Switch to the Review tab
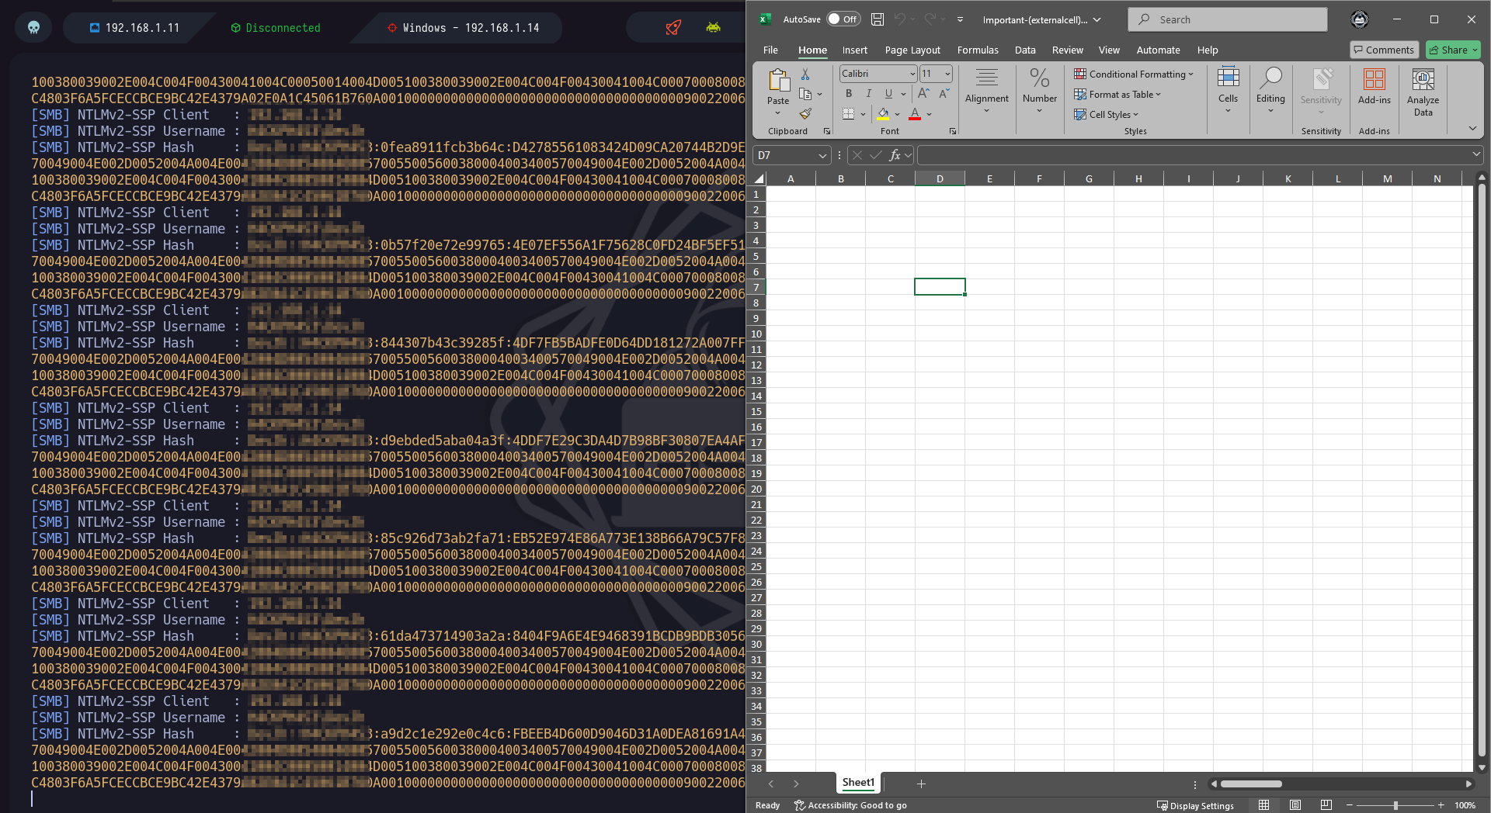Screen dimensions: 1491x813 (x=1068, y=50)
